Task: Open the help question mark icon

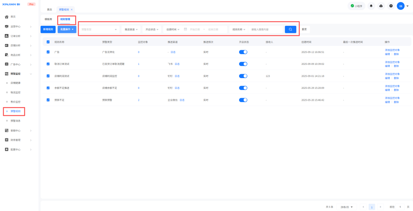Action: (391, 6)
